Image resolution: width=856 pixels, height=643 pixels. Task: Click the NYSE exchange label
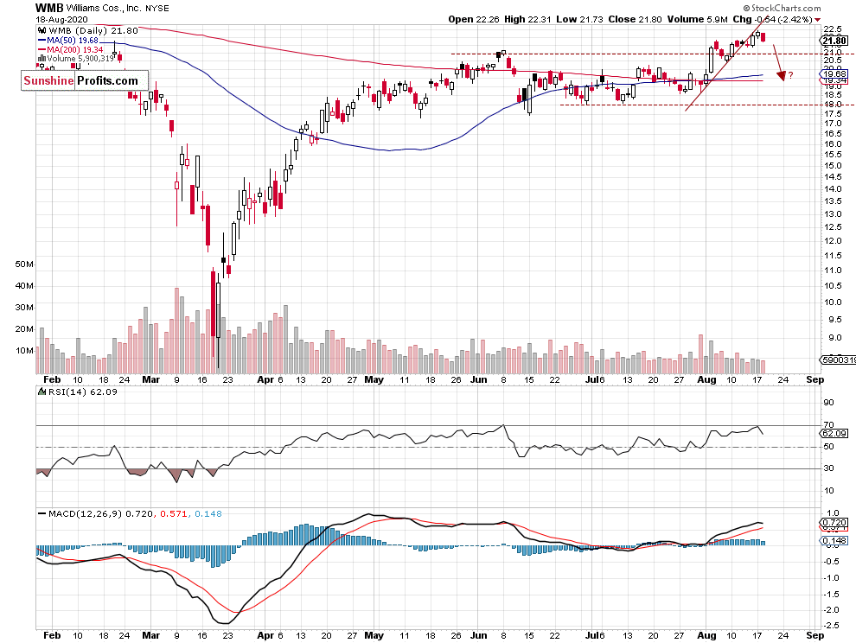click(x=157, y=8)
